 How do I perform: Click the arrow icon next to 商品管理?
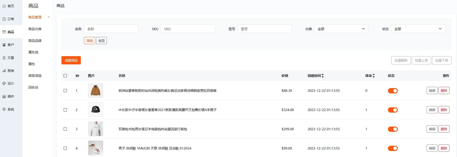[x=49, y=17]
